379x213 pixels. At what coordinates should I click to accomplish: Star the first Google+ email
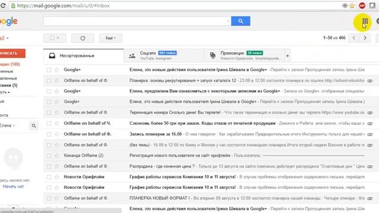[57, 70]
